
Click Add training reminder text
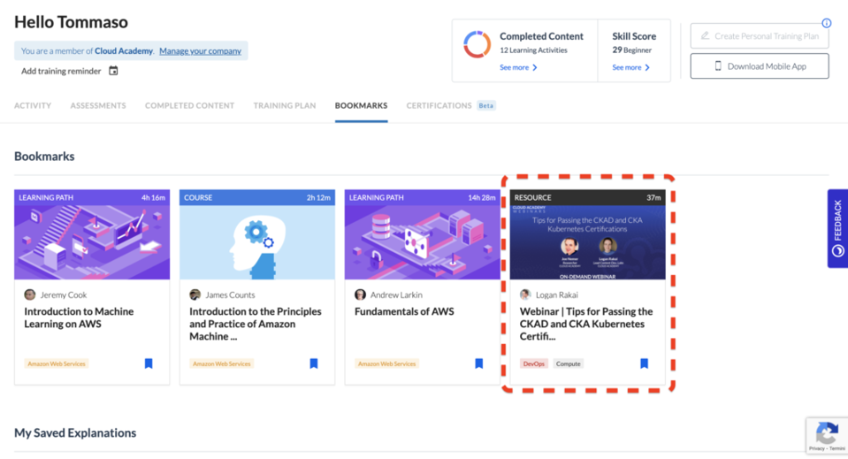61,71
